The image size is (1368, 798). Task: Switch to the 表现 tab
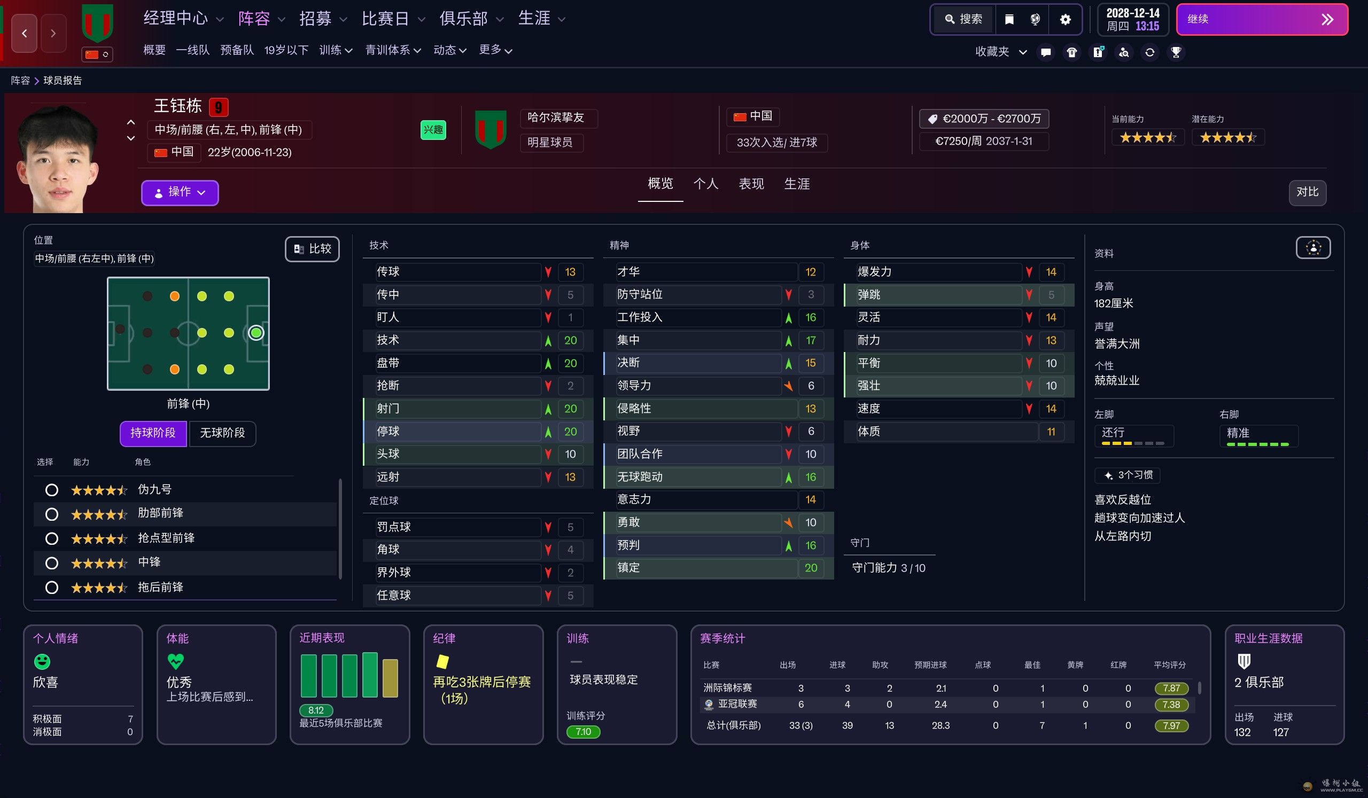pyautogui.click(x=751, y=184)
